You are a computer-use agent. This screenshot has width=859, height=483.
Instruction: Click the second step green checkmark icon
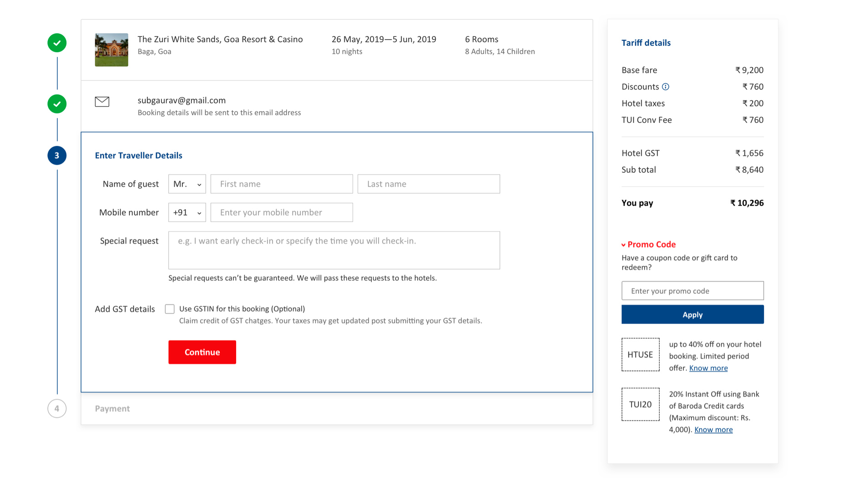[x=57, y=104]
